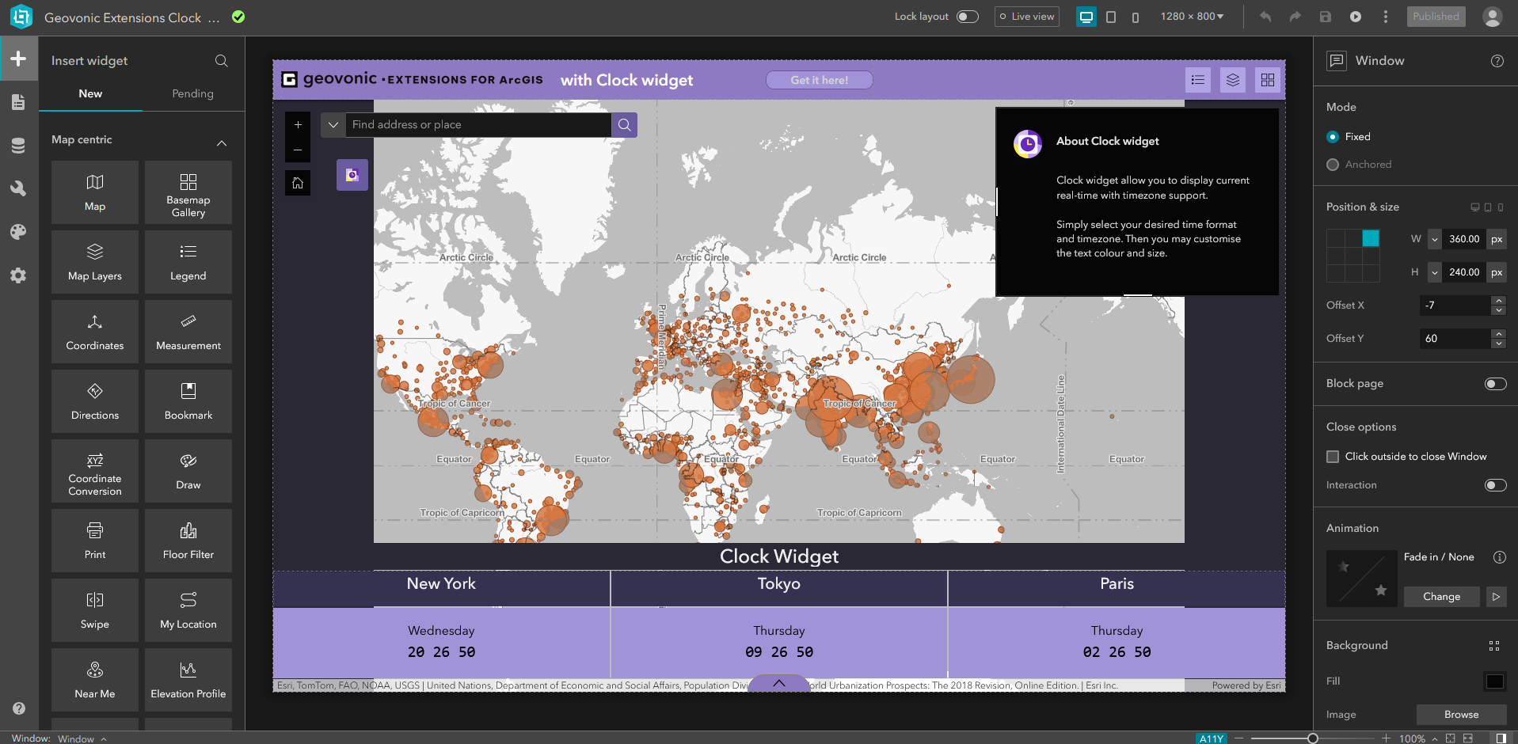Image resolution: width=1518 pixels, height=744 pixels.
Task: Click Browse for background image
Action: click(1461, 715)
